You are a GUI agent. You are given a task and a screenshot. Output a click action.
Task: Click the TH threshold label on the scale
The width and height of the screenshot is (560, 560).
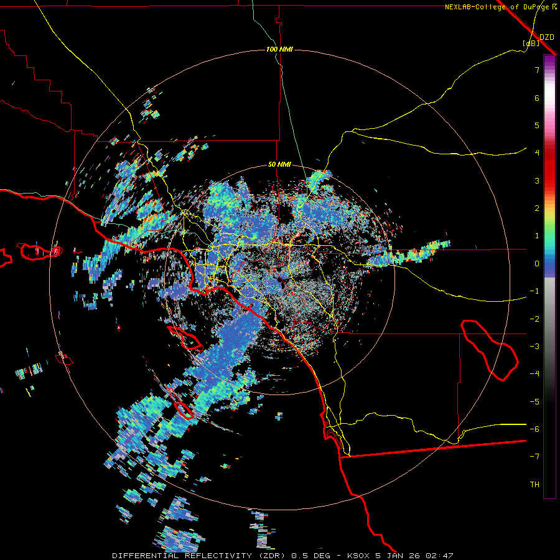534,485
